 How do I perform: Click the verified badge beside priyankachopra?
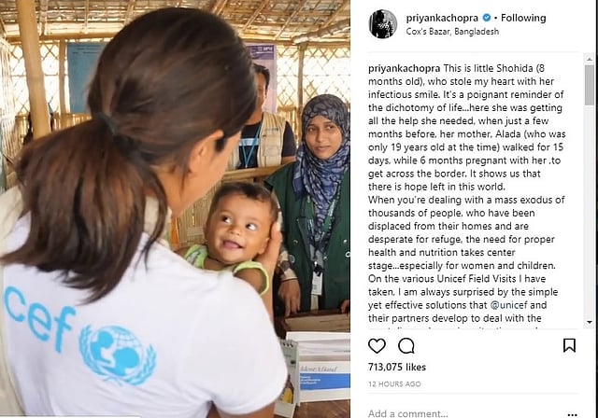pyautogui.click(x=487, y=18)
